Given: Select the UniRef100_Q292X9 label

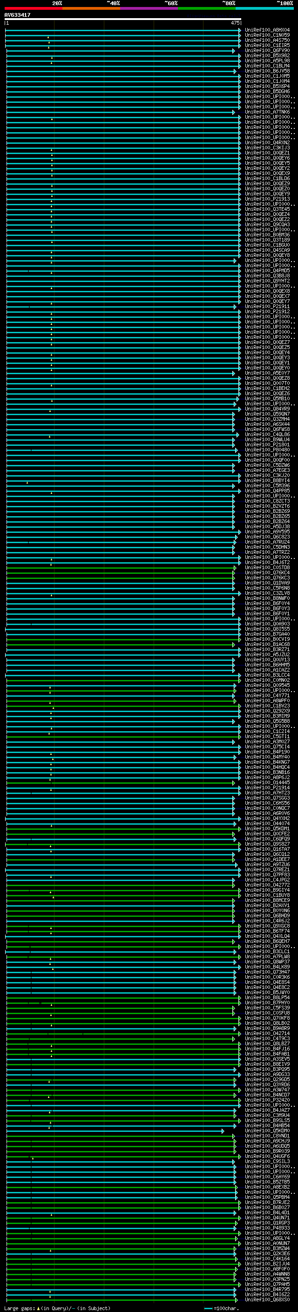Looking at the screenshot, I should (x=267, y=711).
